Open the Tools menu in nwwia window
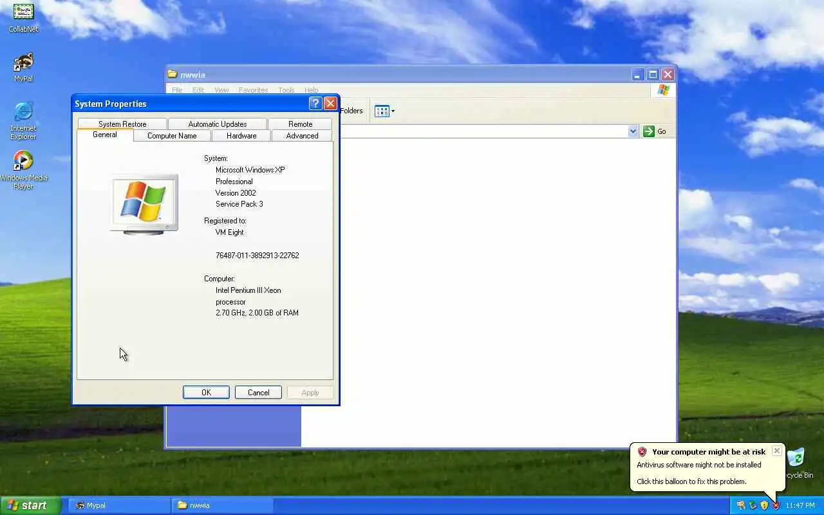The image size is (824, 515). click(x=286, y=90)
